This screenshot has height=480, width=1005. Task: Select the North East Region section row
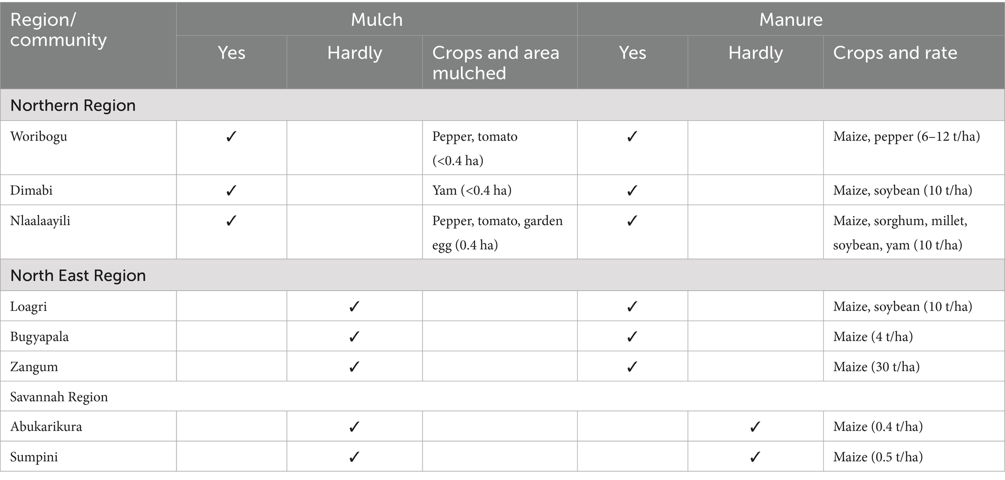tap(78, 275)
